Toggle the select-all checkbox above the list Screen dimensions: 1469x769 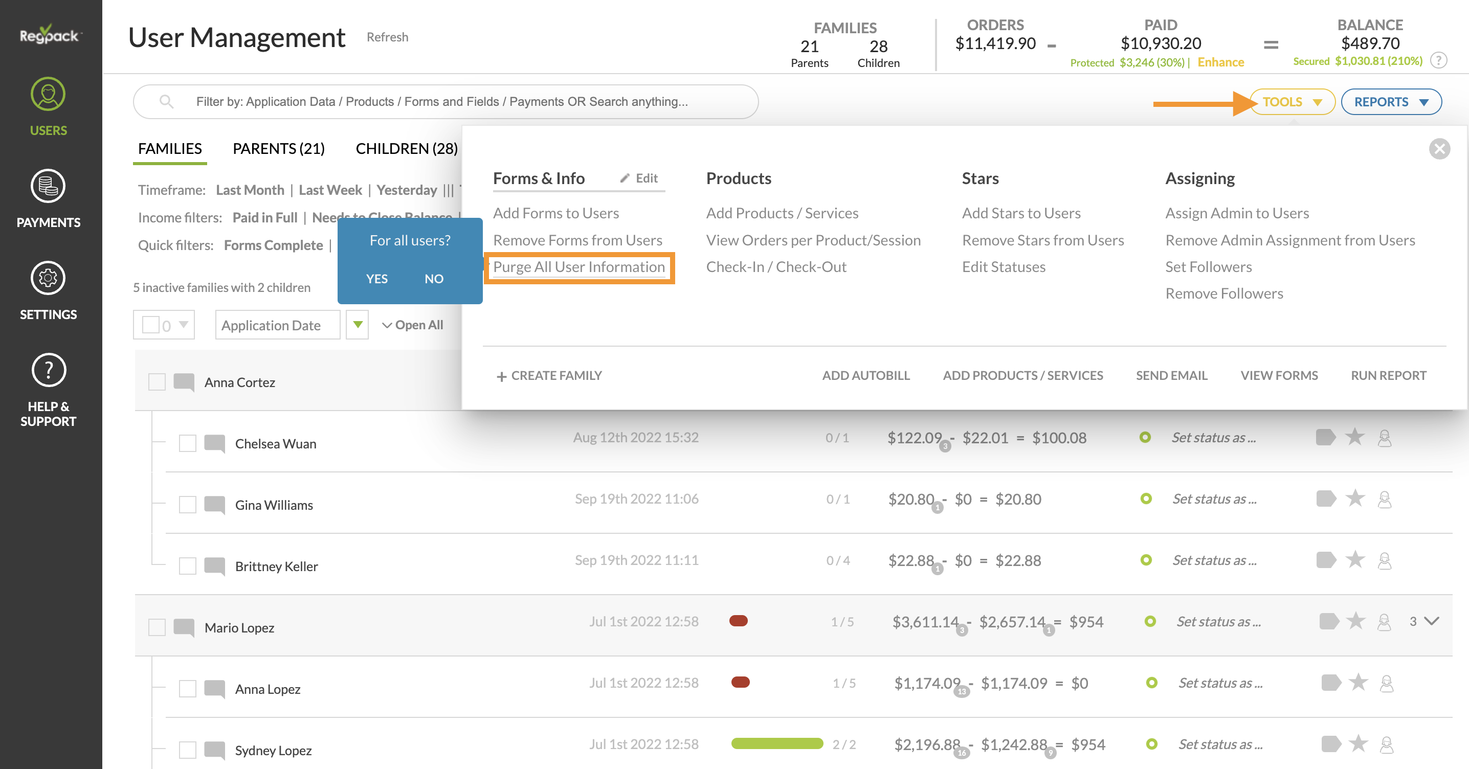[150, 324]
